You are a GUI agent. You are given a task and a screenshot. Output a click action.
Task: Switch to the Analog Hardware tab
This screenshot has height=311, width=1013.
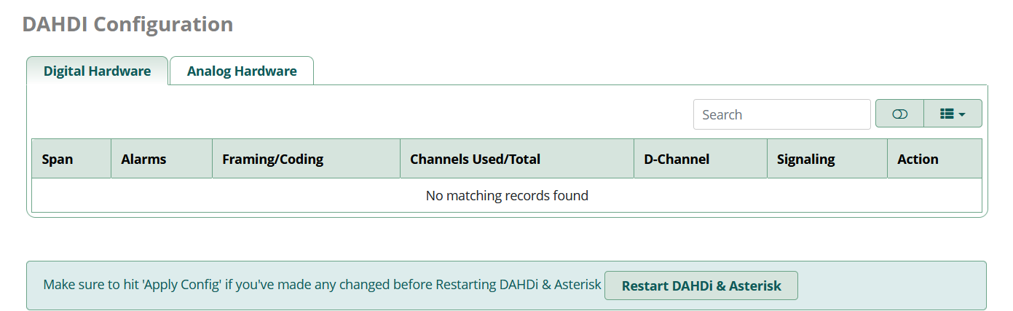tap(242, 71)
